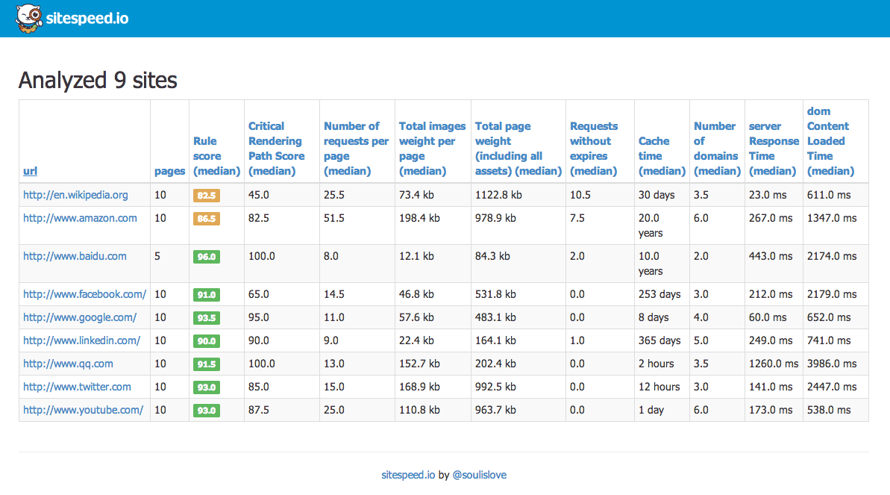Click YouTube's green 93.0 rule score badge
This screenshot has height=495, width=890.
[207, 411]
